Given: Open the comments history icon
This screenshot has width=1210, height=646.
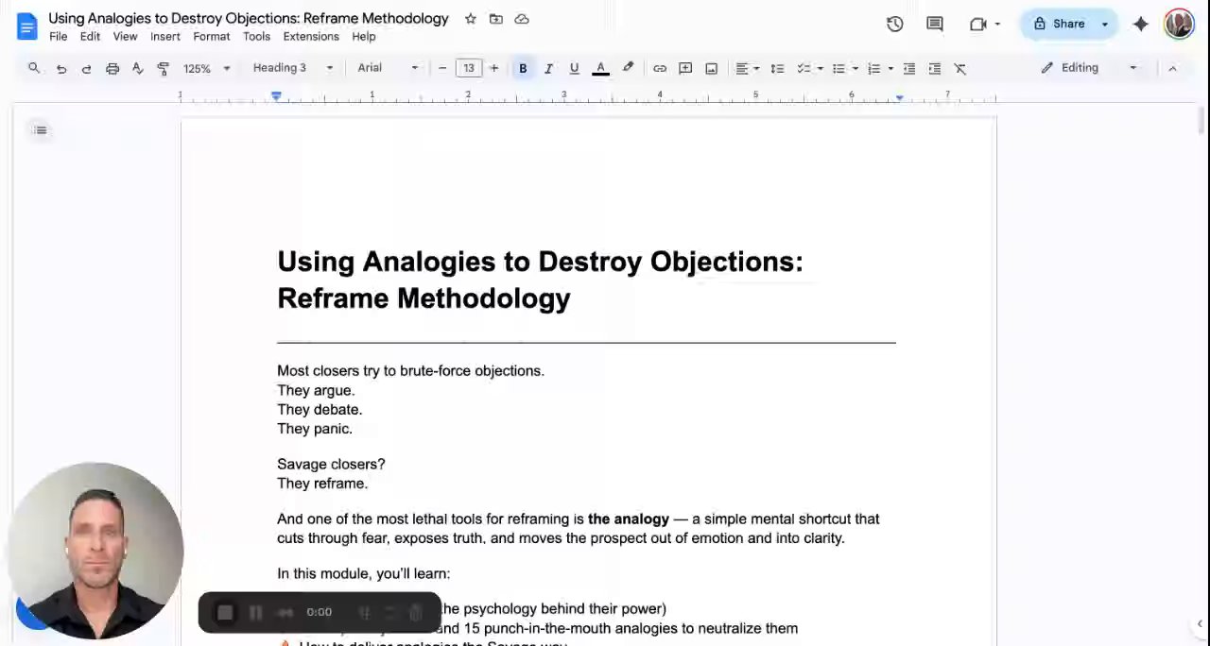Looking at the screenshot, I should 935,25.
